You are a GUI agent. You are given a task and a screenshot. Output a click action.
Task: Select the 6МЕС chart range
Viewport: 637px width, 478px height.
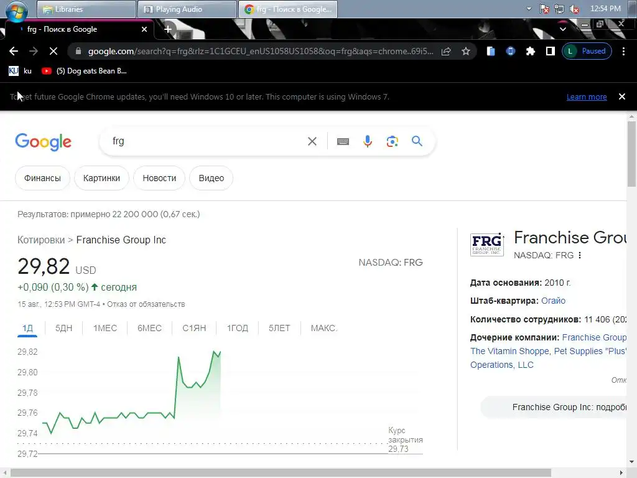coord(149,328)
